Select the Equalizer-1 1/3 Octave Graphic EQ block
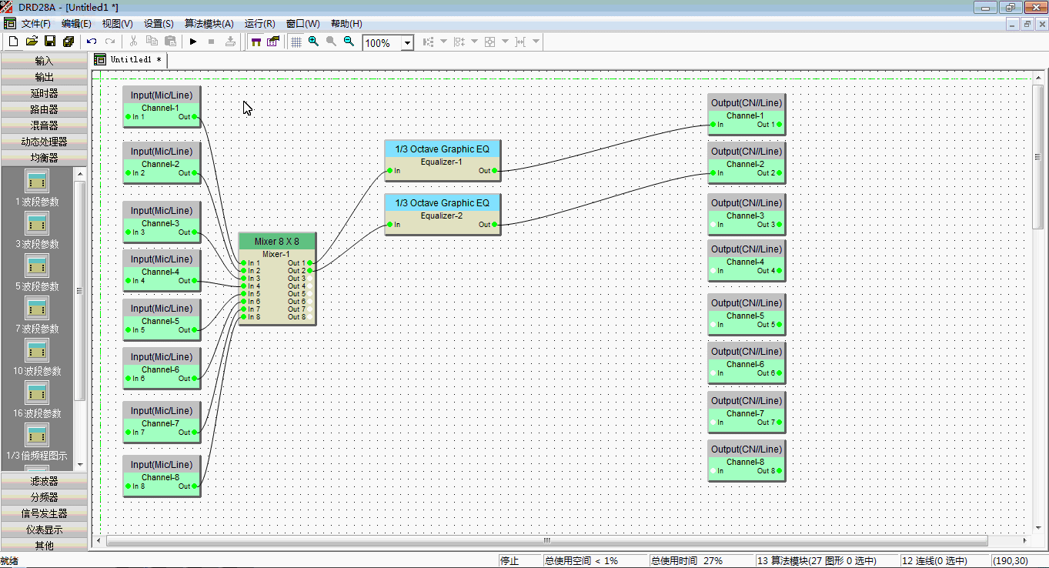1049x568 pixels. tap(442, 149)
